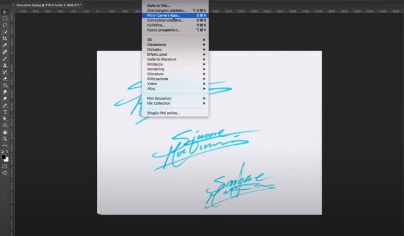This screenshot has height=236, width=404.
Task: Choose Grandangolo adattato filter
Action: [x=175, y=11]
